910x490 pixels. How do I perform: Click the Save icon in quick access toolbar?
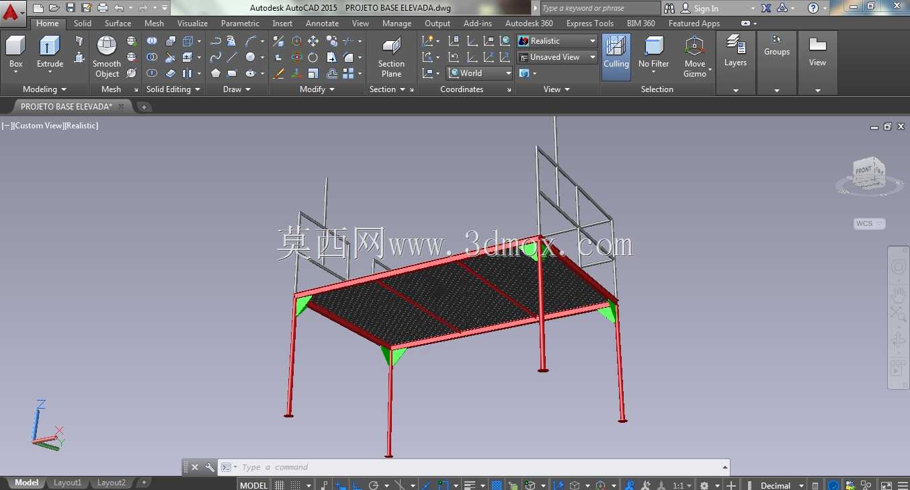71,8
